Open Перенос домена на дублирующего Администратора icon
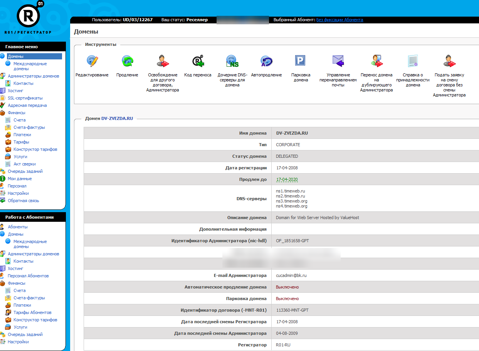The image size is (479, 351). 376,61
